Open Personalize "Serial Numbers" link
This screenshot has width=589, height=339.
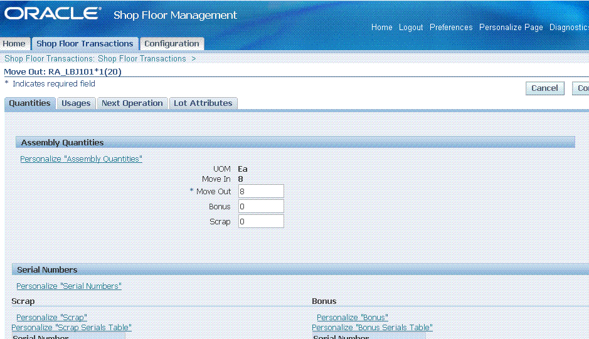(69, 286)
